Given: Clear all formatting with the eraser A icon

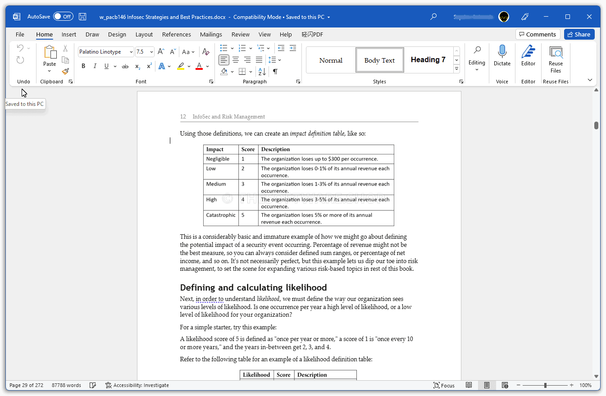Looking at the screenshot, I should click(x=206, y=52).
